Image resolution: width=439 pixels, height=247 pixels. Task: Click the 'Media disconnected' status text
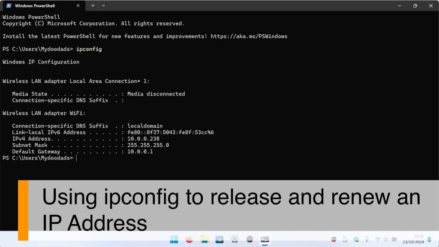tap(156, 94)
